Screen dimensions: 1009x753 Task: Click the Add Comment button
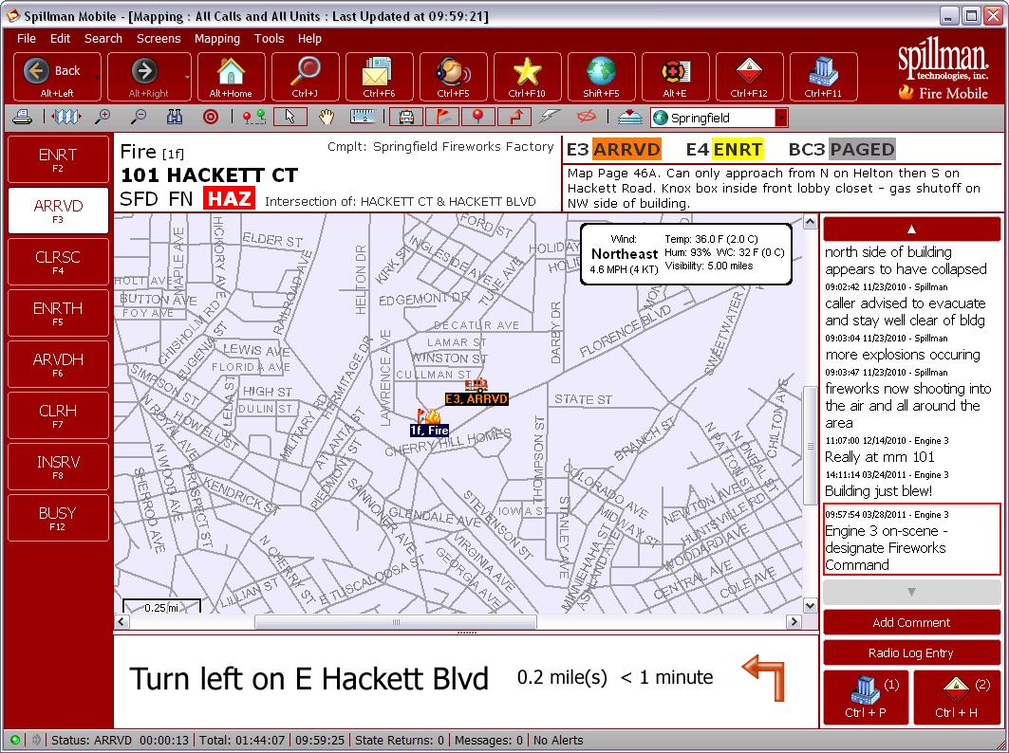911,622
